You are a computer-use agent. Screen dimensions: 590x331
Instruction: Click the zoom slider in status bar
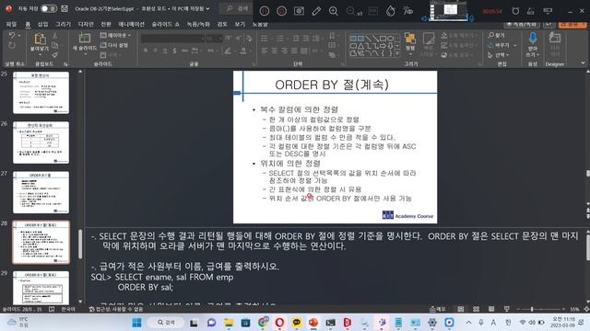[541, 309]
